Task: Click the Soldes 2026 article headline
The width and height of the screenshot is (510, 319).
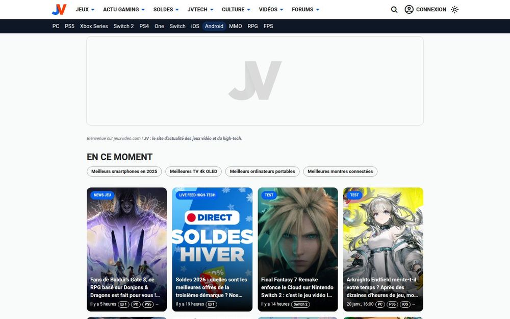Action: (x=212, y=287)
